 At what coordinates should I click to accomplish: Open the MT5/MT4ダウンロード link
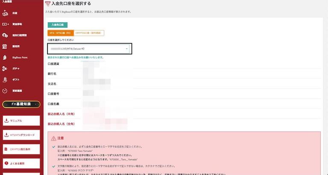(21, 135)
